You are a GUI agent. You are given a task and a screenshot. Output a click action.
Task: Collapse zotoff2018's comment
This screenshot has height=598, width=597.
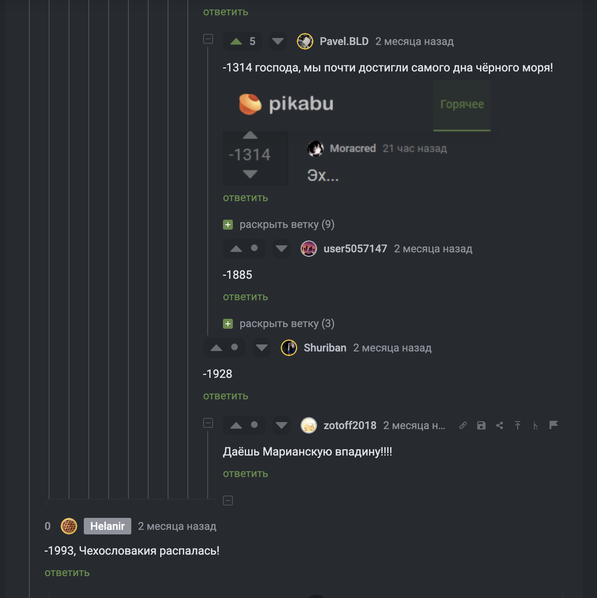pyautogui.click(x=208, y=423)
